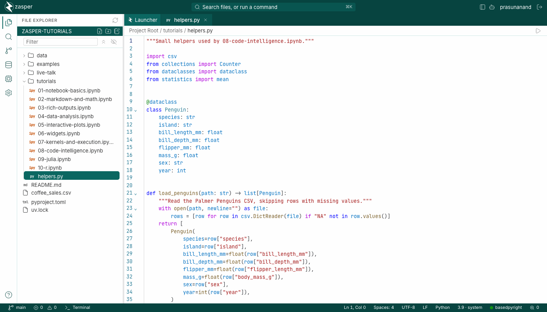The image size is (547, 312).
Task: Open the database panel icon
Action: coord(9,65)
